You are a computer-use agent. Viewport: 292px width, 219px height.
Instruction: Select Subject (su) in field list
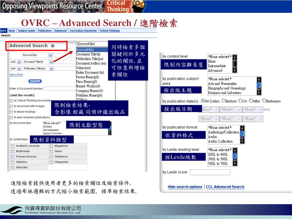83,68
